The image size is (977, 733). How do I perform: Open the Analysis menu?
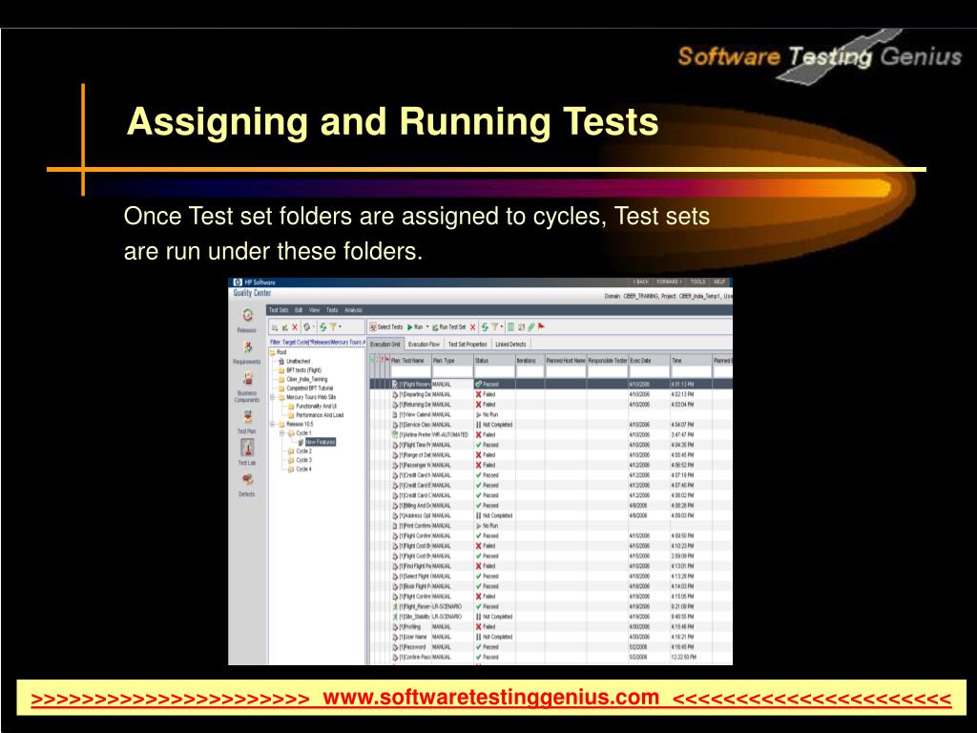point(353,310)
